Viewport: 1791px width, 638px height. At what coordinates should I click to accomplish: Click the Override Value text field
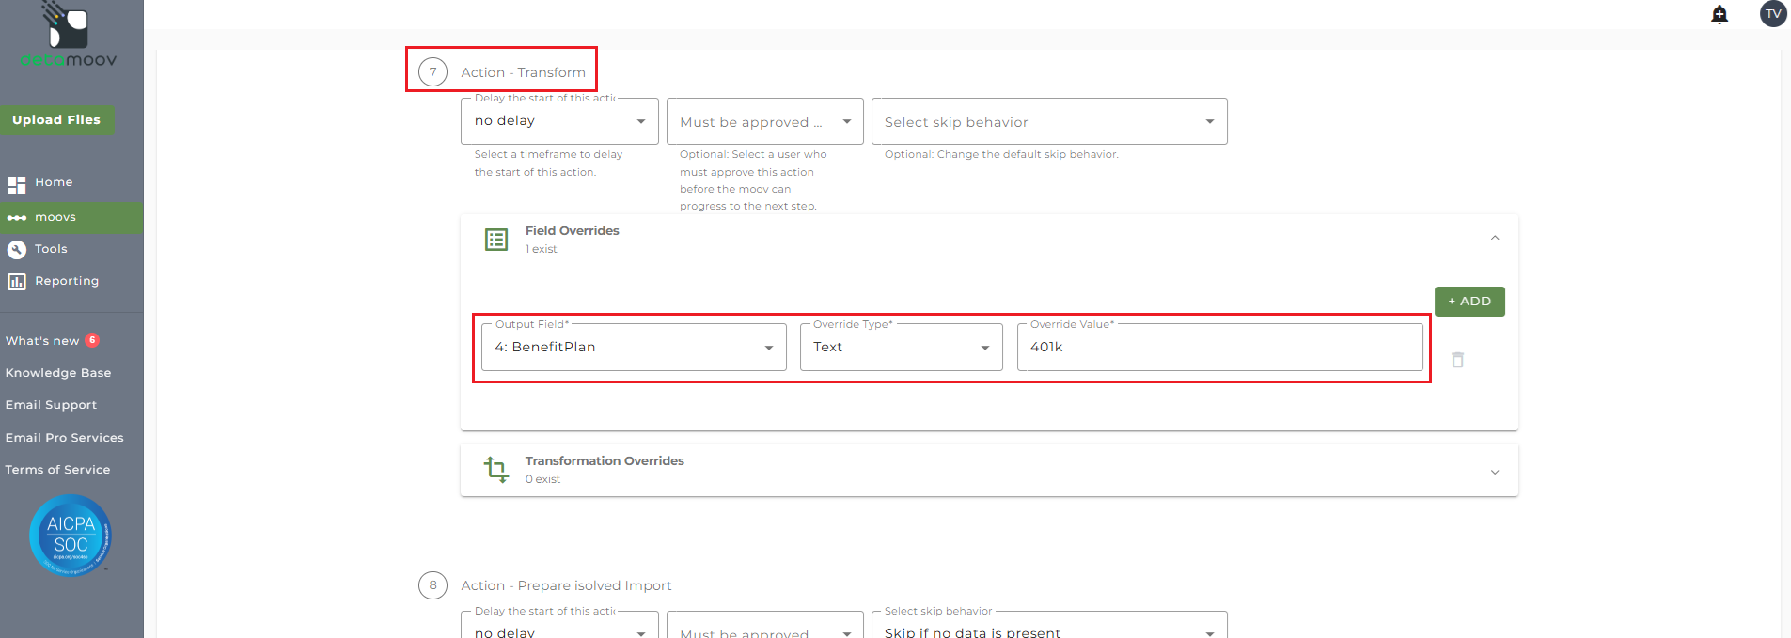[1218, 348]
